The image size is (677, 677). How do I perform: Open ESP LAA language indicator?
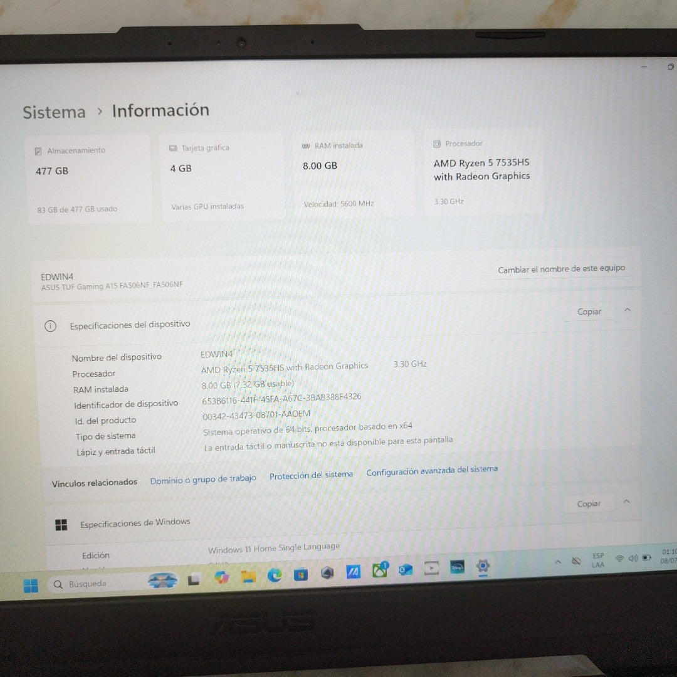coord(598,560)
